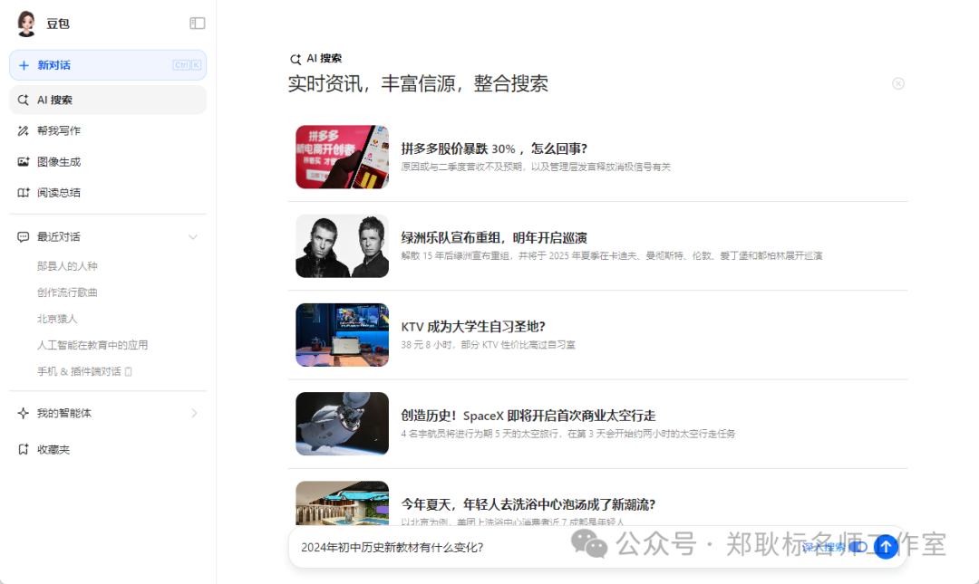Collapse the 最近对话 list chevron
Screen dimensions: 979x584
(x=193, y=237)
